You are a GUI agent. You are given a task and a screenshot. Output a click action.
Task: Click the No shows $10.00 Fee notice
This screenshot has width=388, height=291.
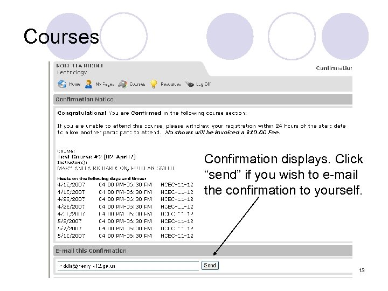[x=223, y=133]
